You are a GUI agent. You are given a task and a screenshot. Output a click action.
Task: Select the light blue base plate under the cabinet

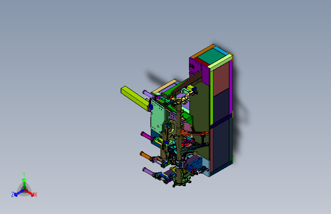(206, 167)
